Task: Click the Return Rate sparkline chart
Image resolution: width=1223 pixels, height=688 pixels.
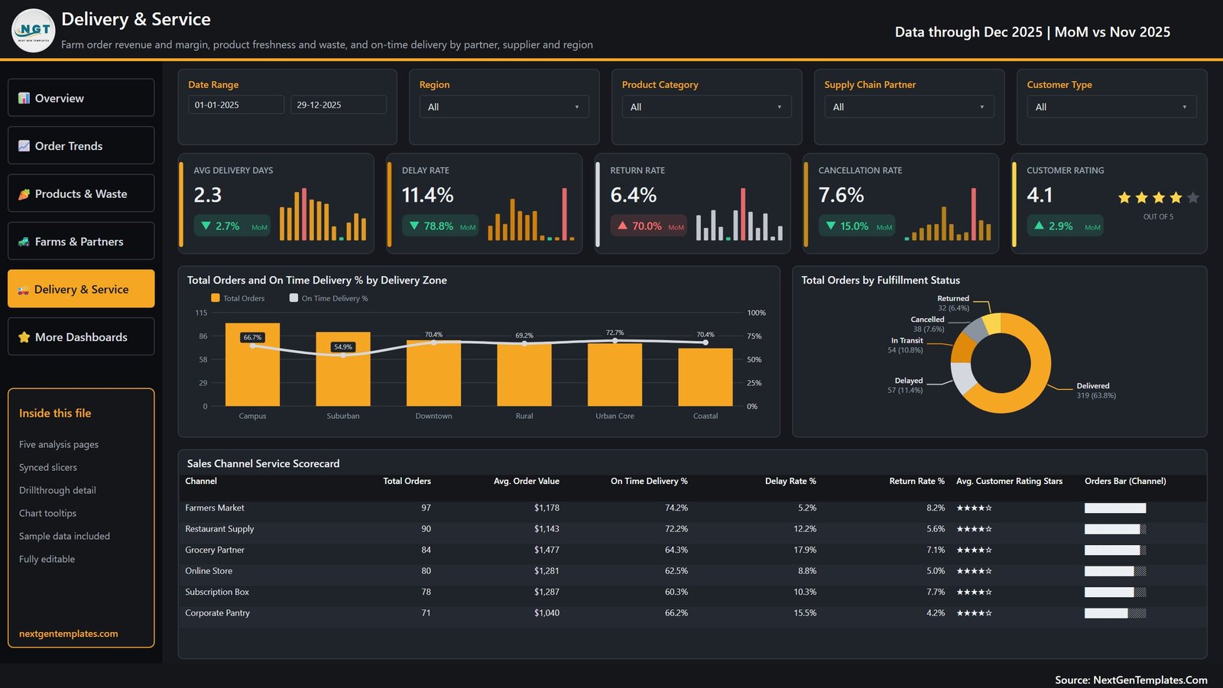Action: (x=739, y=214)
